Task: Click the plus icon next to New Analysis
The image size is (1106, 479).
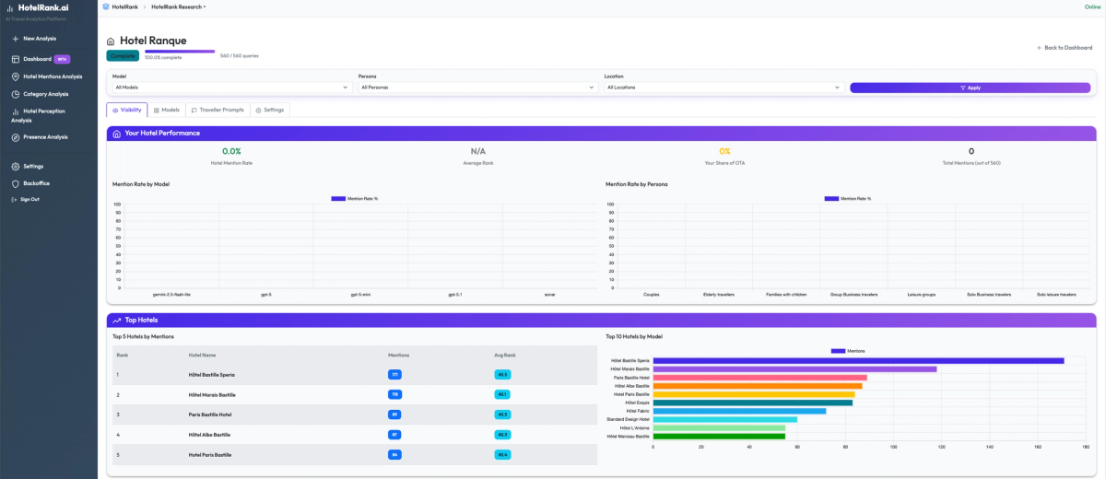Action: pyautogui.click(x=15, y=39)
